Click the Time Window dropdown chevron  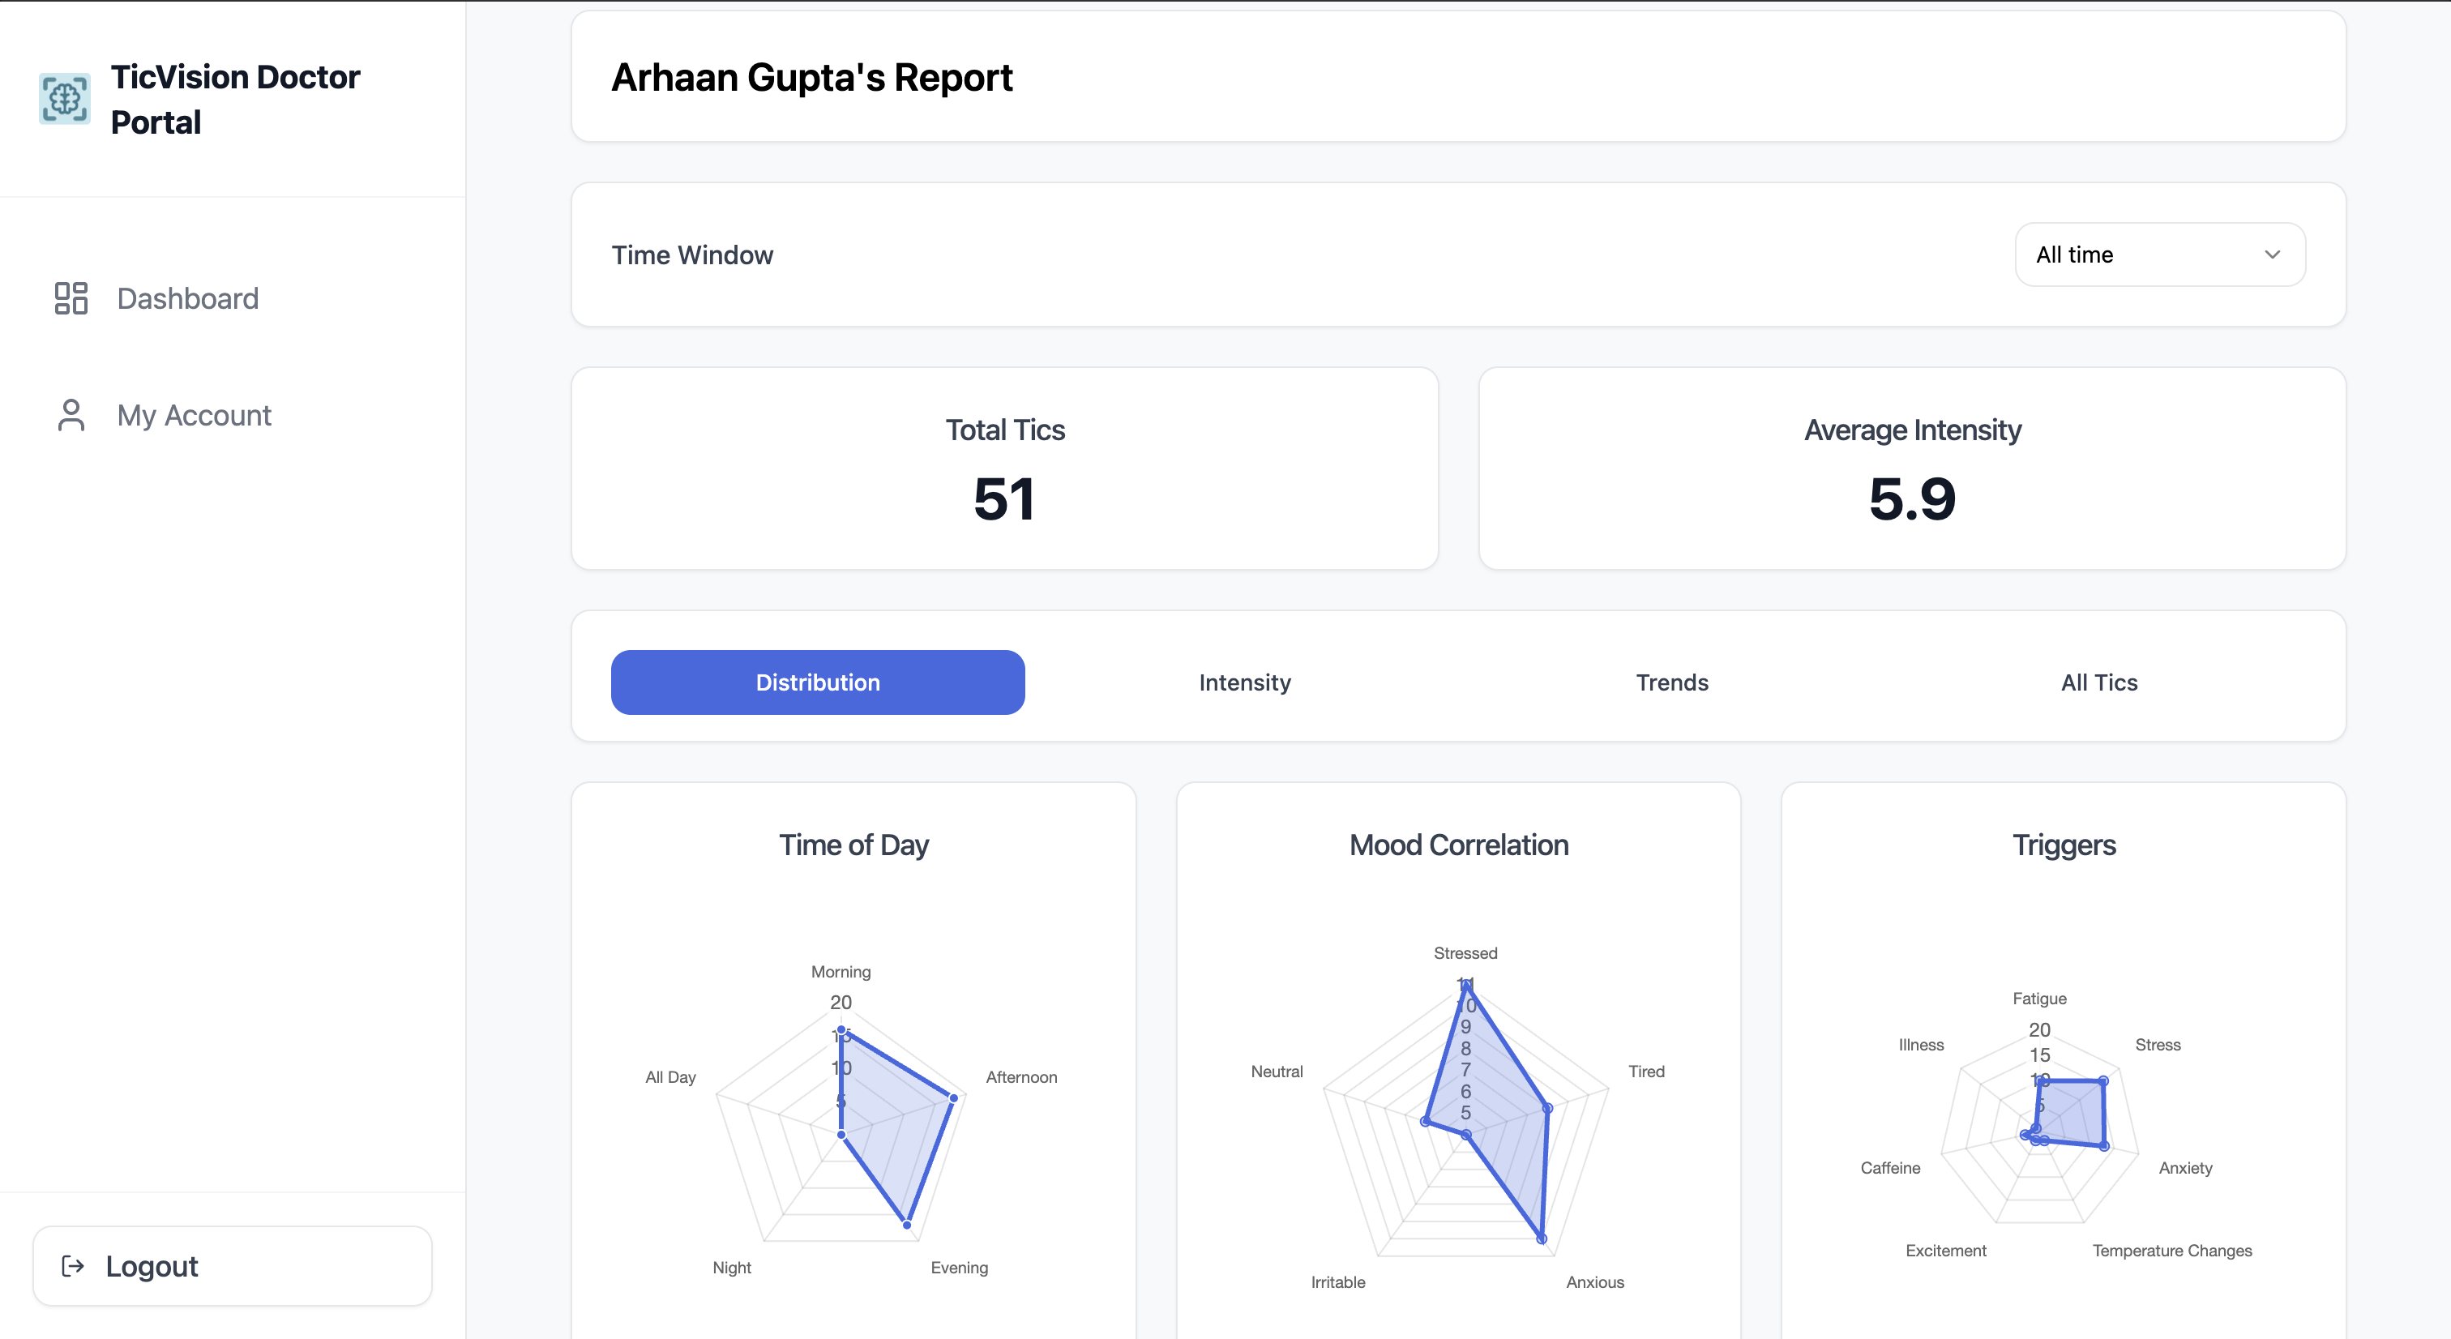pos(2271,254)
